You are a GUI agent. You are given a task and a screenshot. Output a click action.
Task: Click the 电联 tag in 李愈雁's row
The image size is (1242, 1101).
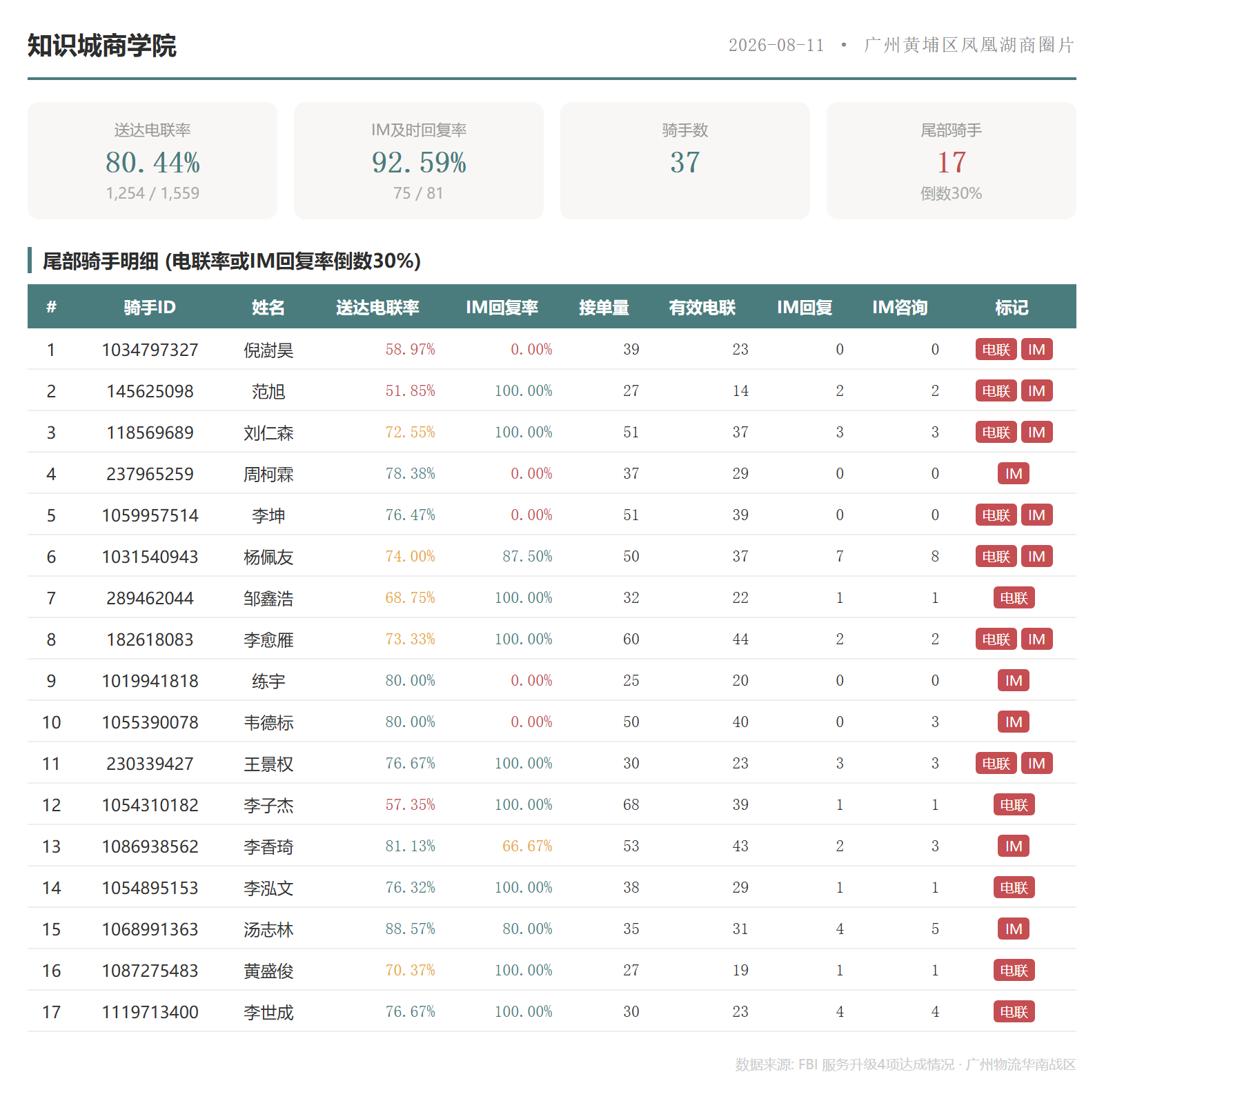pos(996,639)
